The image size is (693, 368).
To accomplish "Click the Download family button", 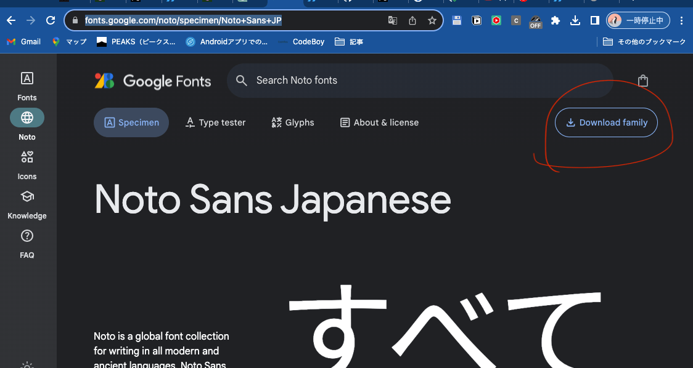I will click(x=607, y=122).
